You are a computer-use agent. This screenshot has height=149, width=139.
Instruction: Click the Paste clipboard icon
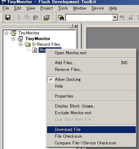click(x=36, y=18)
